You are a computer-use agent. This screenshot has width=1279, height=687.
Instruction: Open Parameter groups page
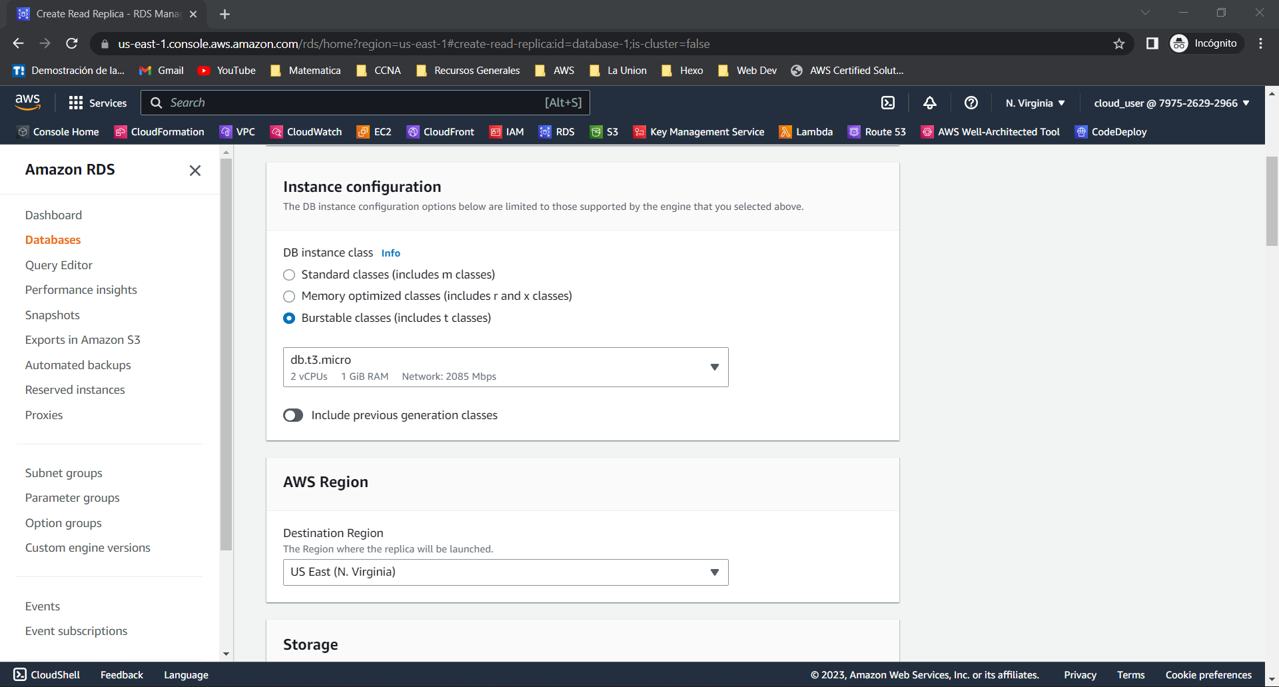(73, 498)
